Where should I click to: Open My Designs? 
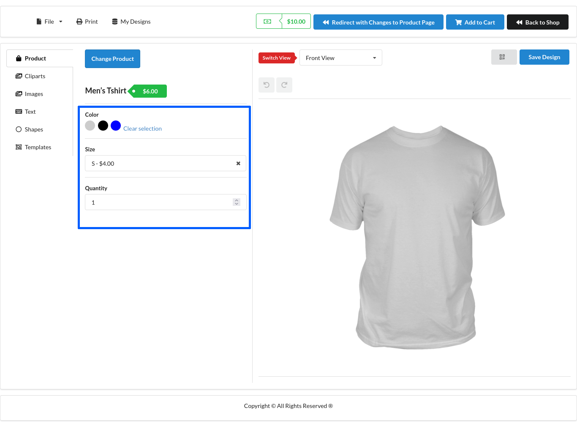(131, 22)
